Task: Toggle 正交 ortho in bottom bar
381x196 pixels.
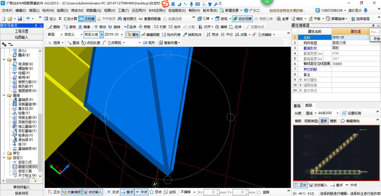Action: coord(54,192)
